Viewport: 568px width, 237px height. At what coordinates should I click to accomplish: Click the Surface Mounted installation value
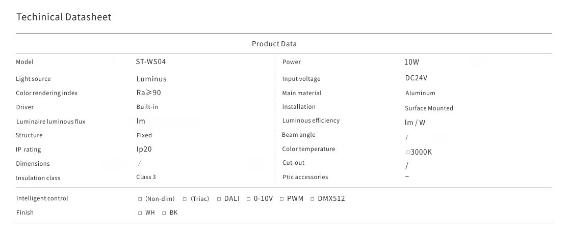tap(429, 108)
